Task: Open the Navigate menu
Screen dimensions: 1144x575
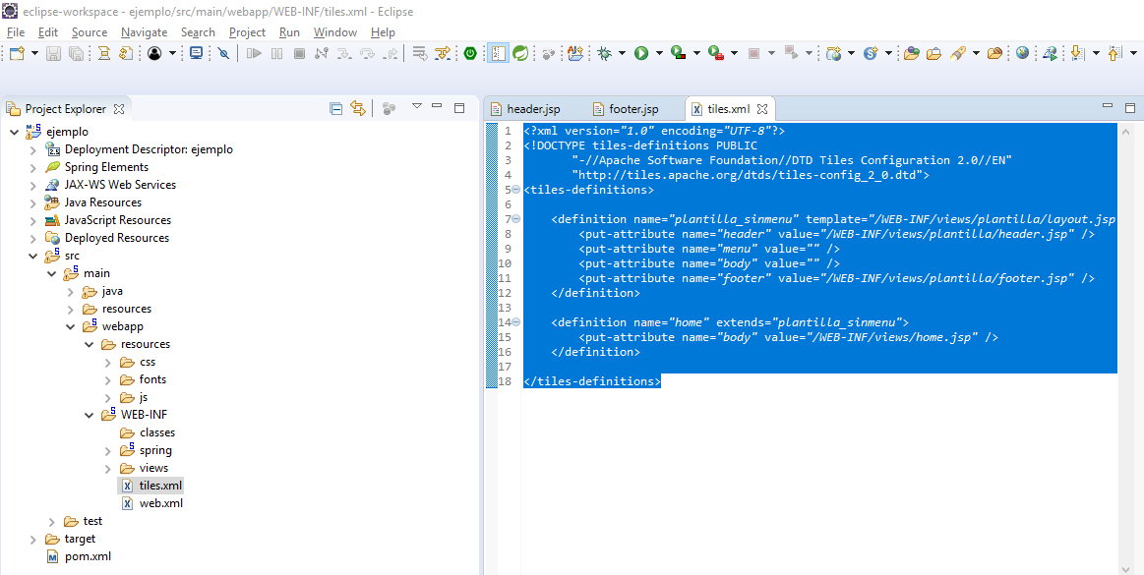Action: [x=144, y=32]
